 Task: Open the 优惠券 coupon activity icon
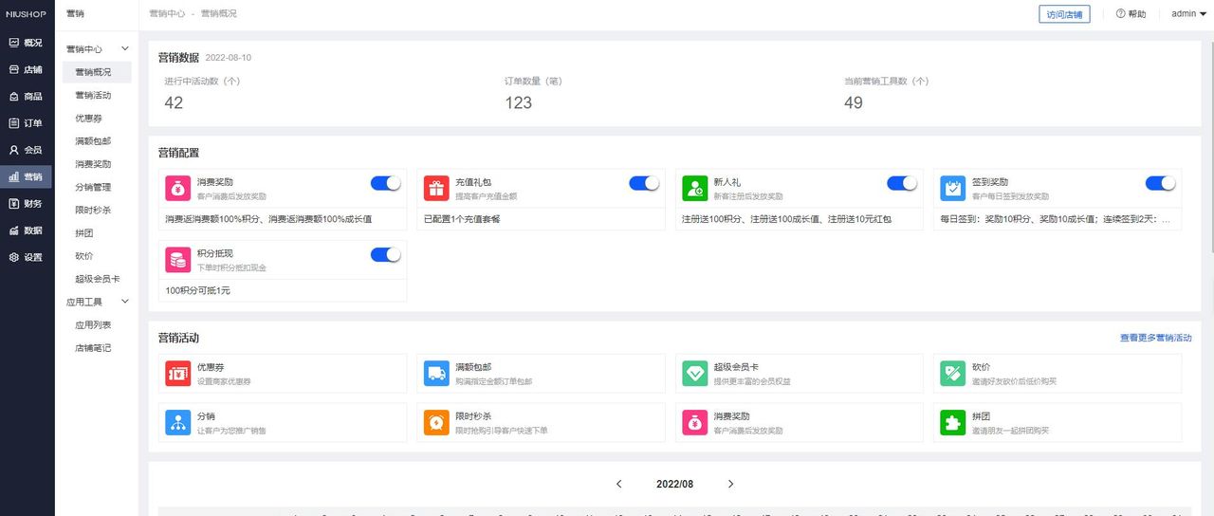[177, 373]
